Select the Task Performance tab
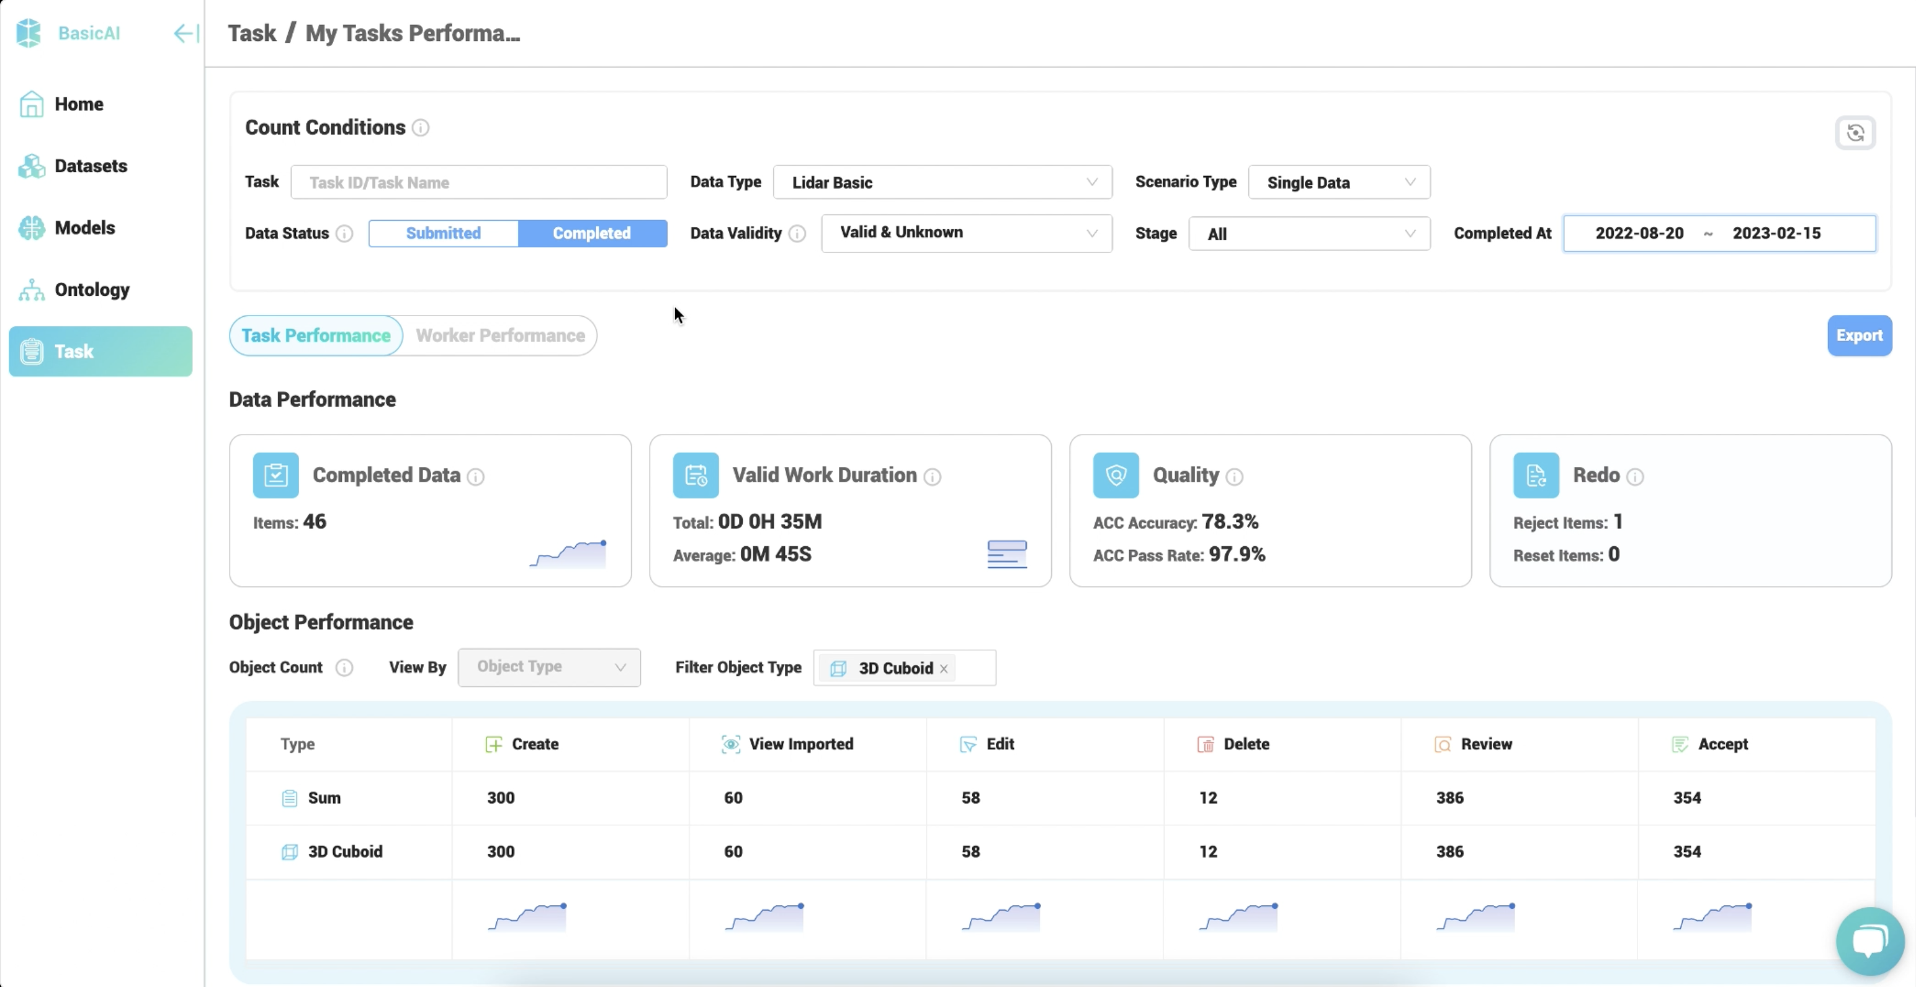The width and height of the screenshot is (1916, 987). pos(316,335)
